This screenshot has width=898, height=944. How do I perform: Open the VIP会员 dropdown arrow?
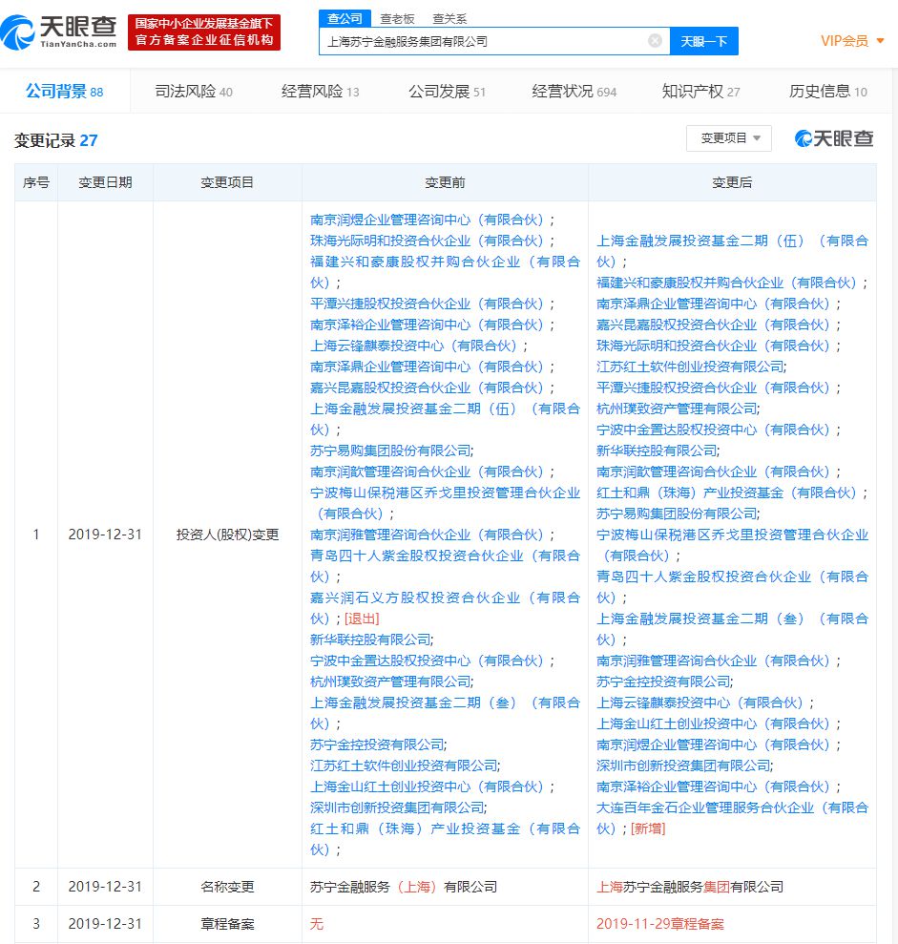click(880, 41)
